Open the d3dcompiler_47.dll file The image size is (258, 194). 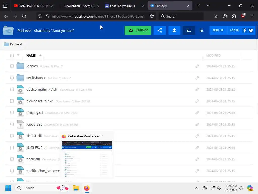click(42, 89)
